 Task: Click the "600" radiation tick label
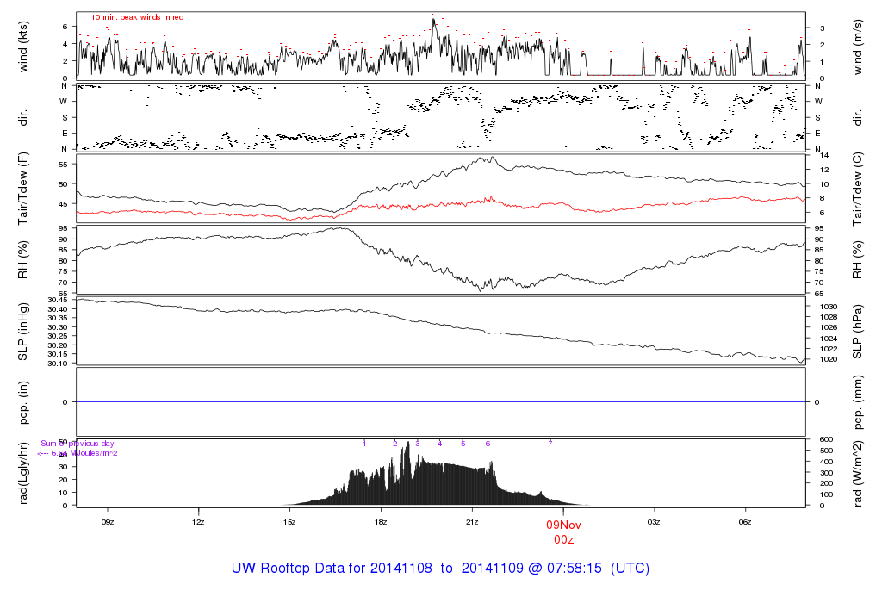tap(826, 439)
